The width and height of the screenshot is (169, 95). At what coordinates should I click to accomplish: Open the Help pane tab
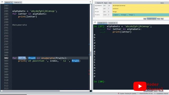pyautogui.click(x=145, y=19)
